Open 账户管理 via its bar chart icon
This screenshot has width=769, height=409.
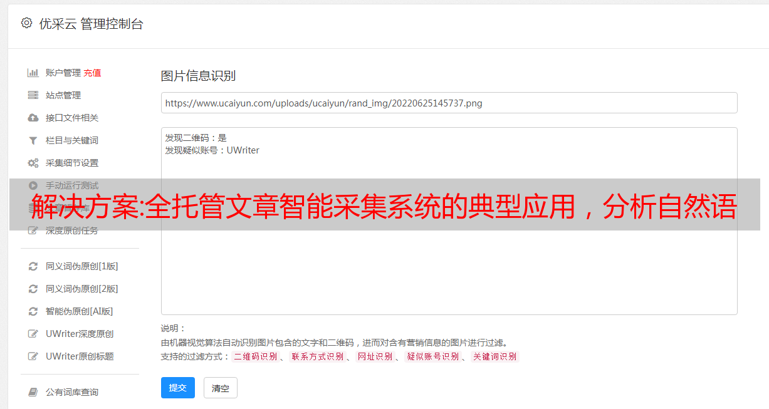pyautogui.click(x=33, y=73)
